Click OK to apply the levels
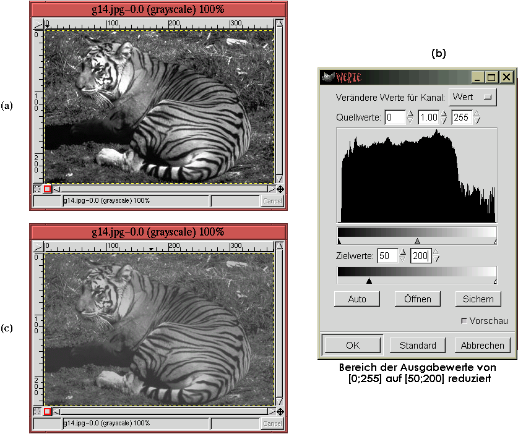Viewport: 518px width, 434px height. pos(353,345)
